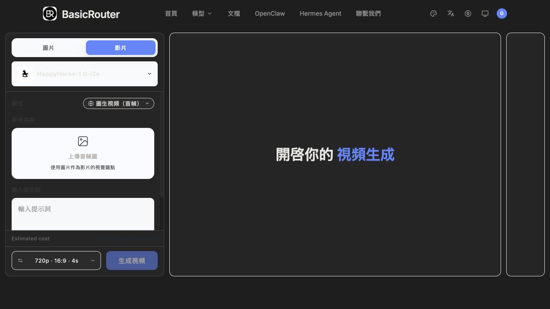550x309 pixels.
Task: Click the upload image icon
Action: (x=83, y=141)
